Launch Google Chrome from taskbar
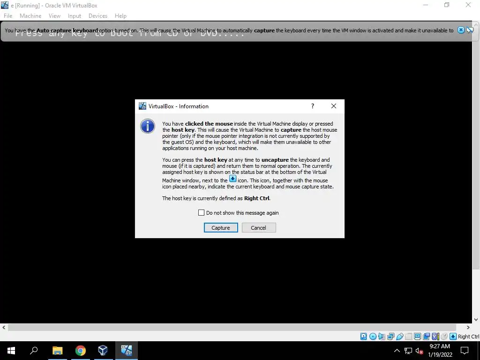 pyautogui.click(x=80, y=351)
